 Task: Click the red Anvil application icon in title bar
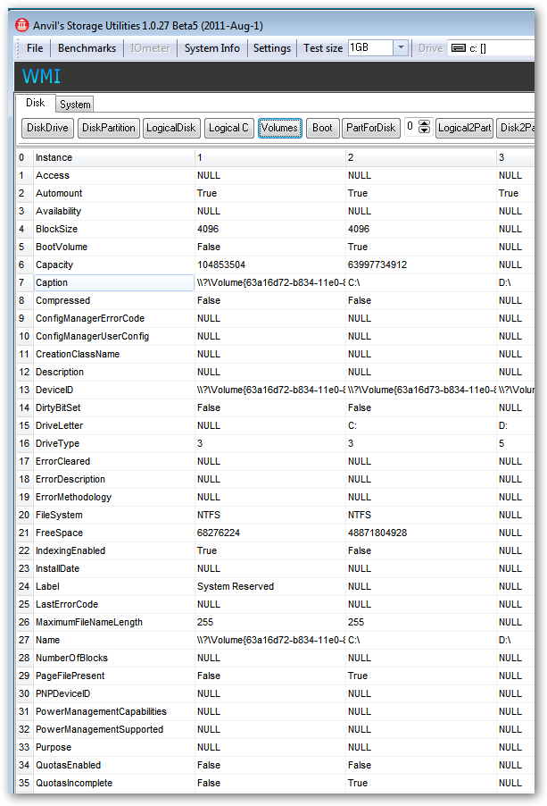click(22, 25)
